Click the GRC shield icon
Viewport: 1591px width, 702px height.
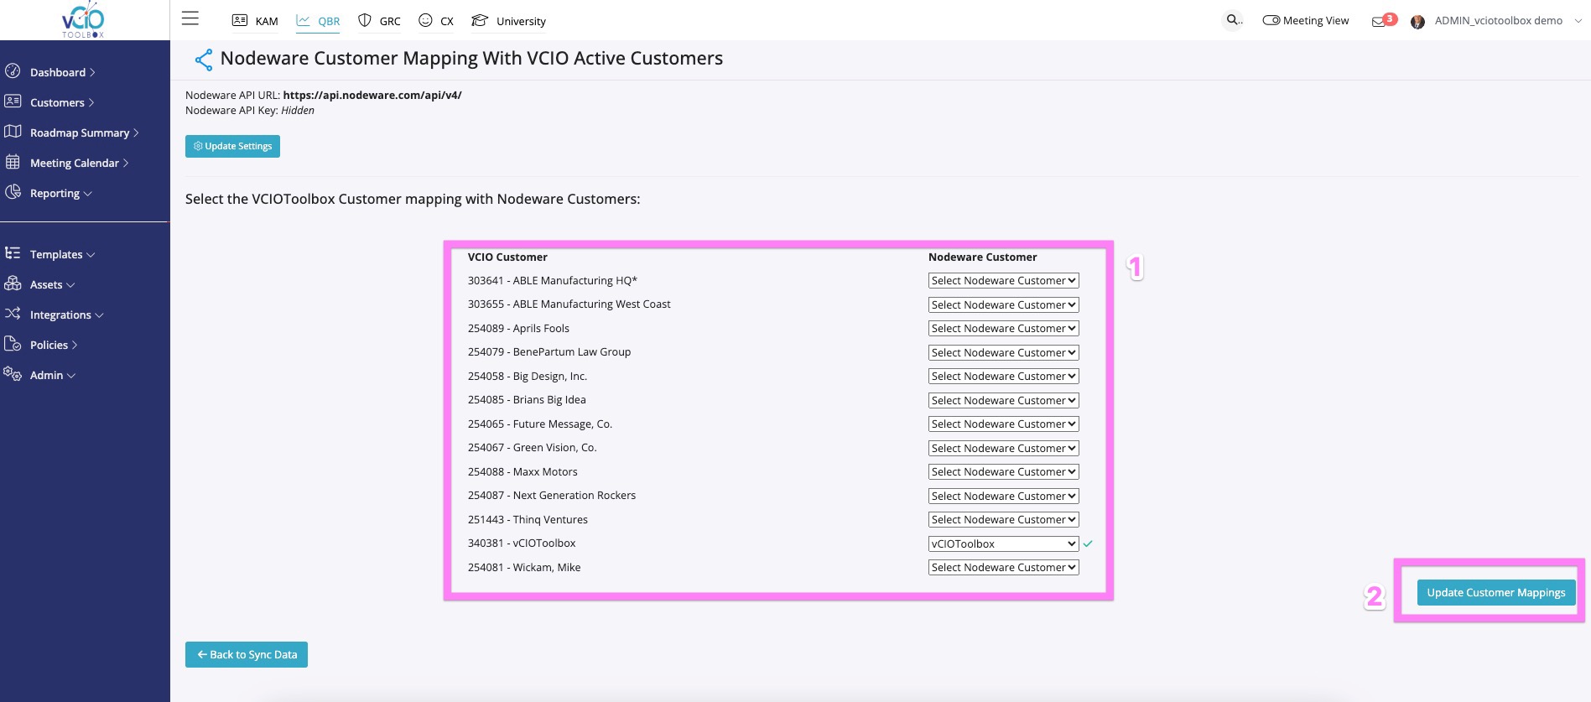[365, 20]
